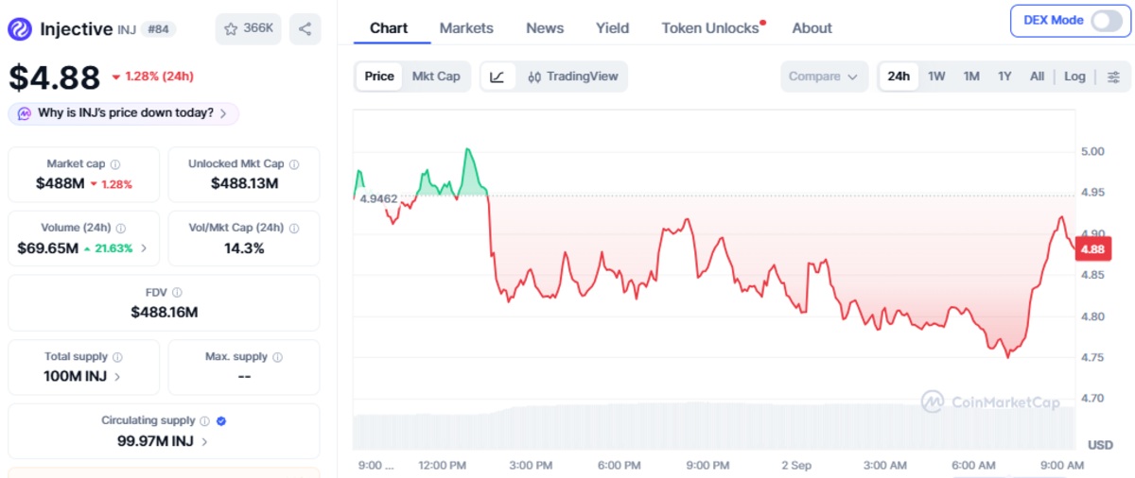Switch chart to Price view
This screenshot has height=478, width=1135.
point(379,77)
